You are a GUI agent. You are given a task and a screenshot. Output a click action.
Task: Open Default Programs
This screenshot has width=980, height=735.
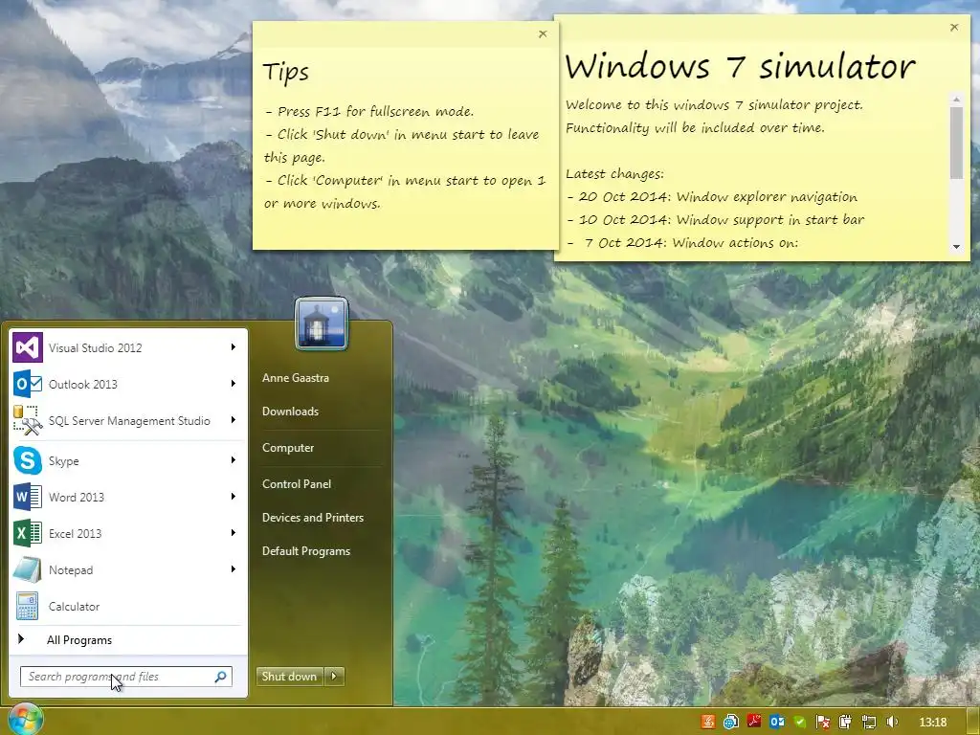pos(306,551)
